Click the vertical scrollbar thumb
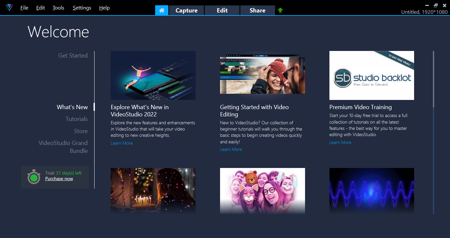 (434, 79)
